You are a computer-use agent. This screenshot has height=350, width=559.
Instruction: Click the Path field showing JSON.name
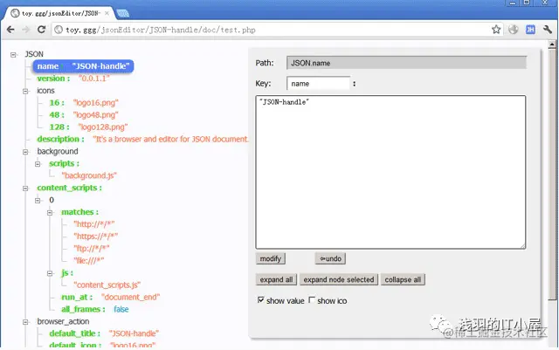(406, 63)
